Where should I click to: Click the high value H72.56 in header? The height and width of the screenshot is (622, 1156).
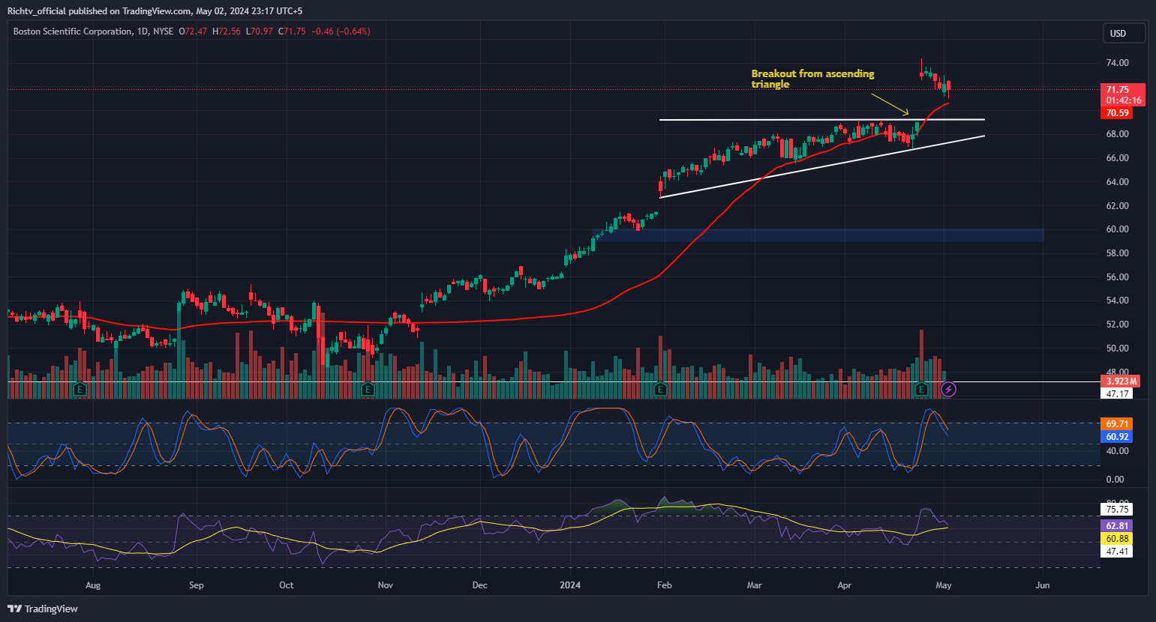tap(227, 31)
